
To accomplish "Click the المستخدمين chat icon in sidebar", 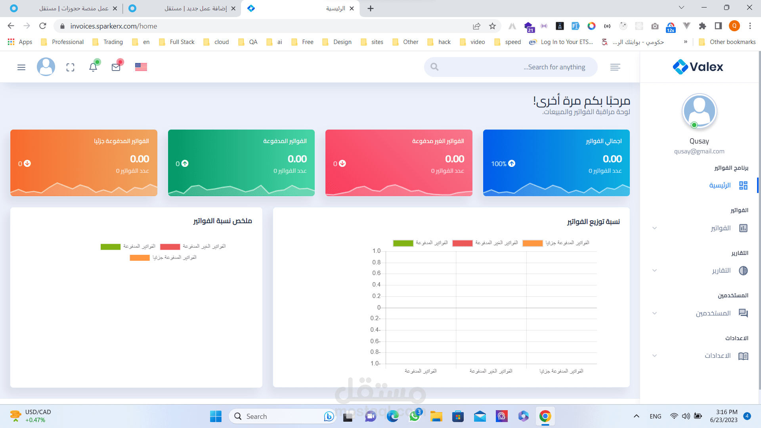I will (743, 313).
